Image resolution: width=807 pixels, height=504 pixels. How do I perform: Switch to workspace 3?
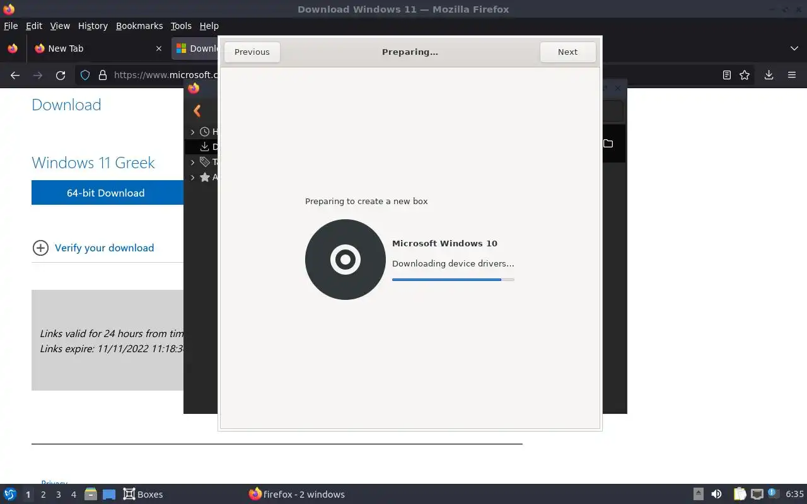58,495
